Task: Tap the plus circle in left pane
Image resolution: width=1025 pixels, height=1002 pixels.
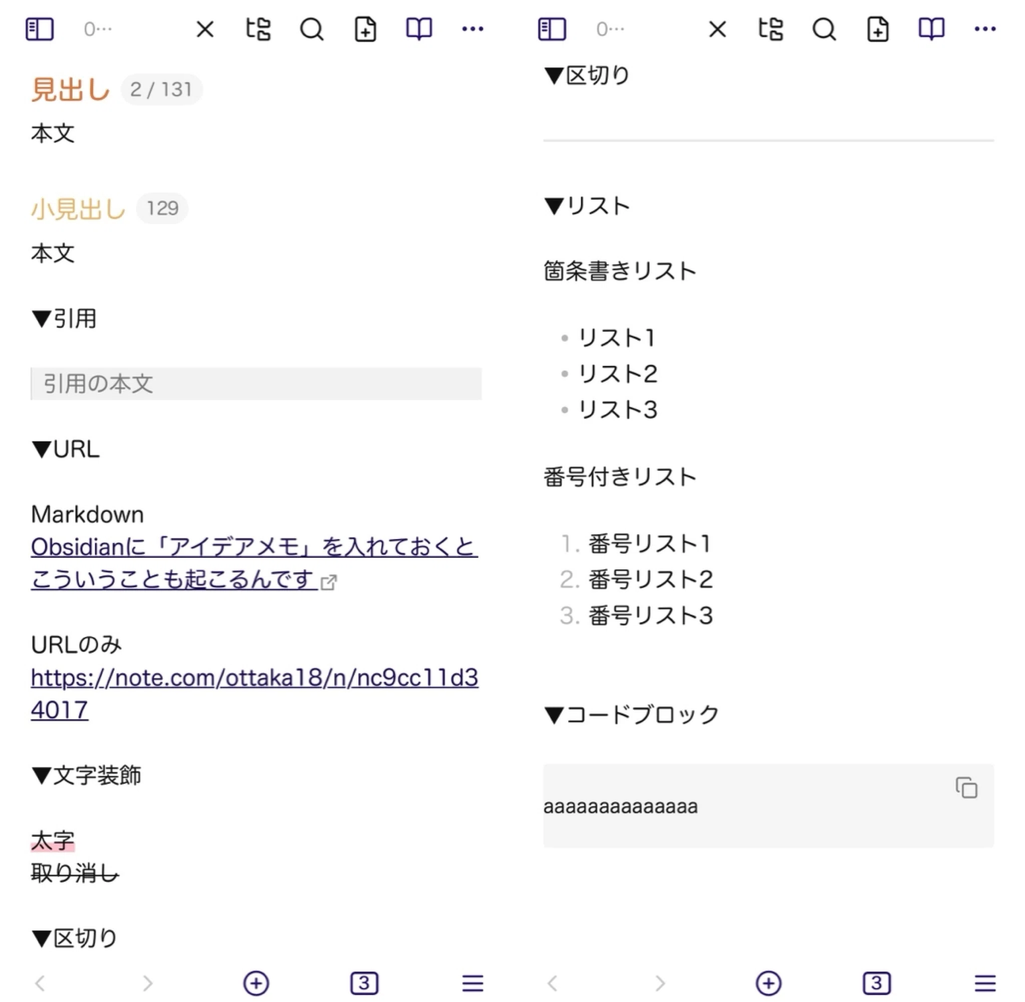Action: (x=256, y=983)
